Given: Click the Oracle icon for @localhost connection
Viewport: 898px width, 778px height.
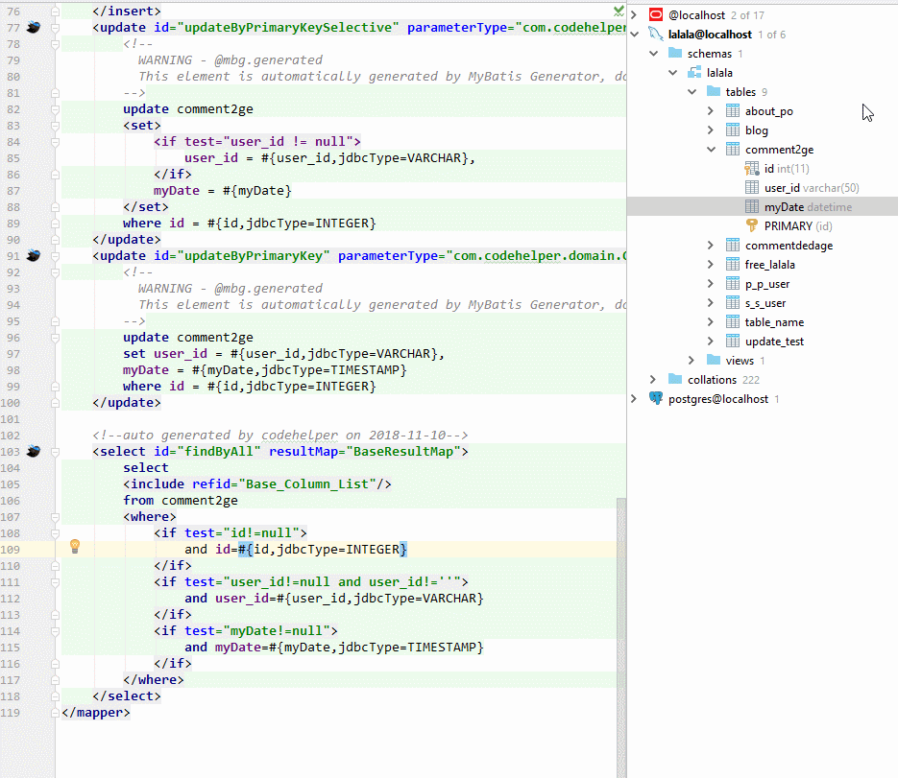Looking at the screenshot, I should click(654, 14).
